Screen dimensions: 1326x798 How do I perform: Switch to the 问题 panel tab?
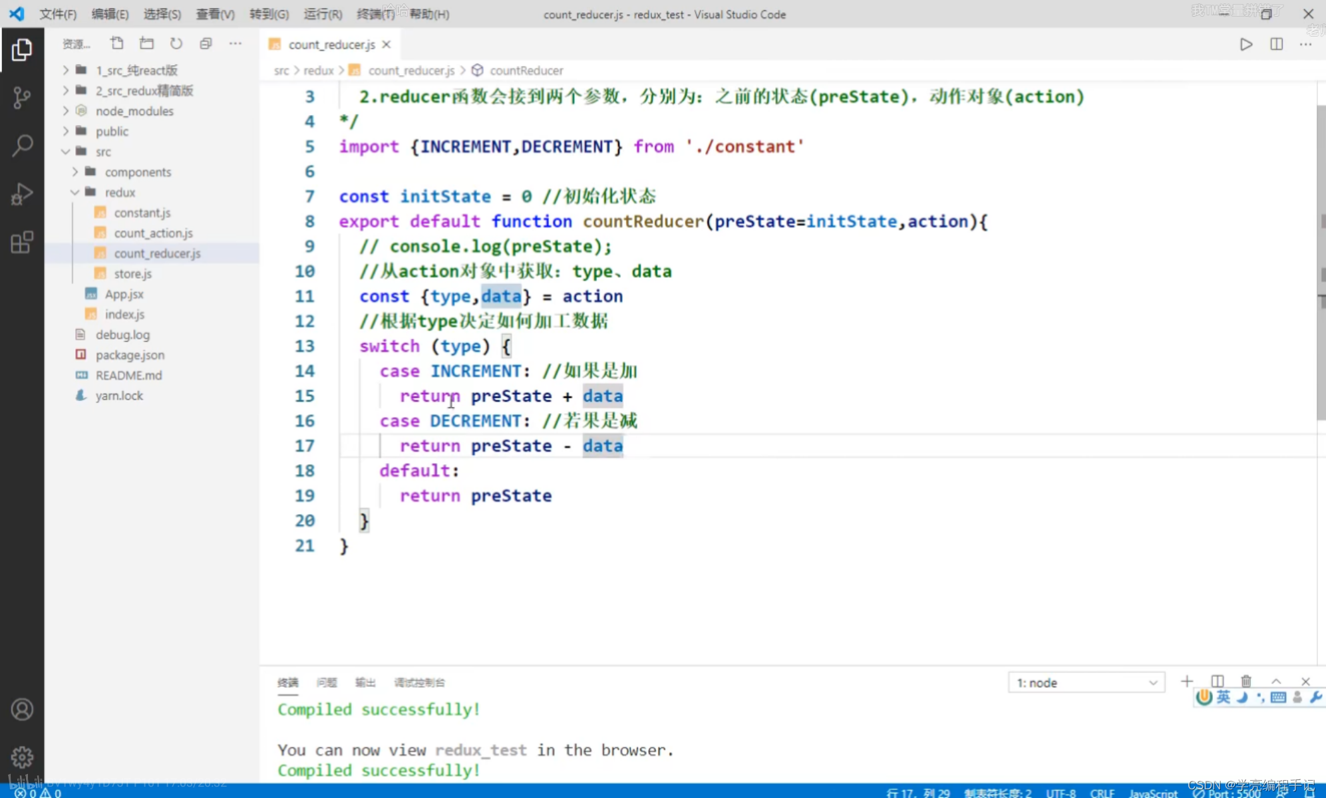click(x=327, y=682)
